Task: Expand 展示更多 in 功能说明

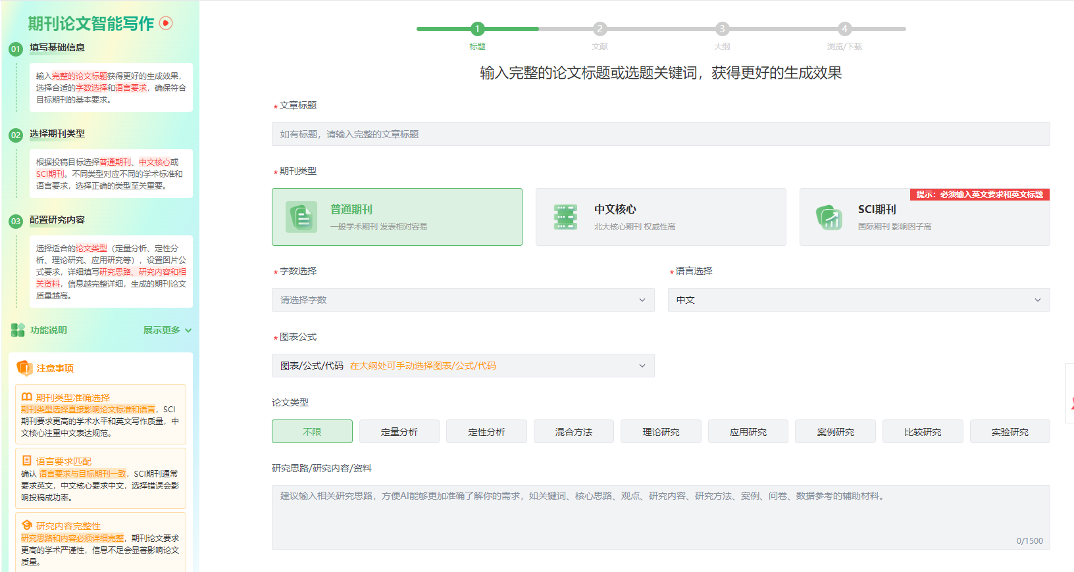Action: coord(167,330)
